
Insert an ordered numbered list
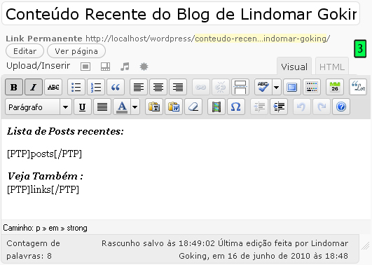point(96,87)
